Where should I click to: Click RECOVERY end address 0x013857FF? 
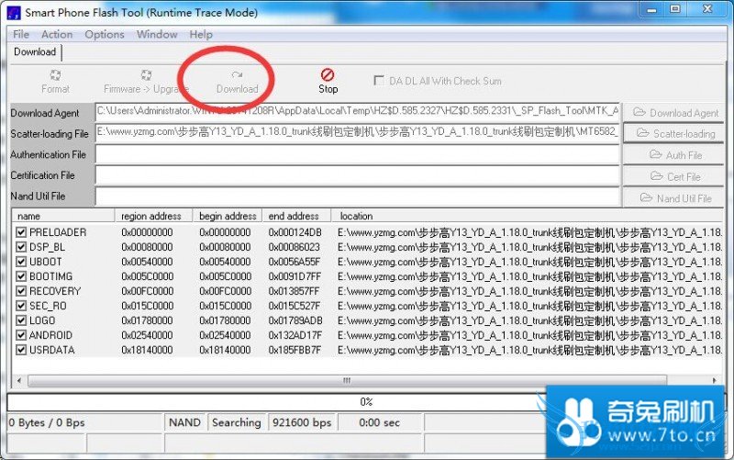click(294, 291)
